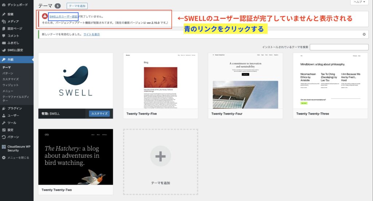This screenshot has height=201, width=373.
Task: Dismiss the theme activated notice
Action: [x=364, y=34]
